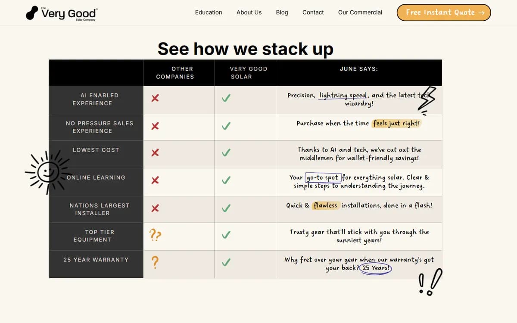Click the 'Nations Largest Installer' row label

coord(100,209)
